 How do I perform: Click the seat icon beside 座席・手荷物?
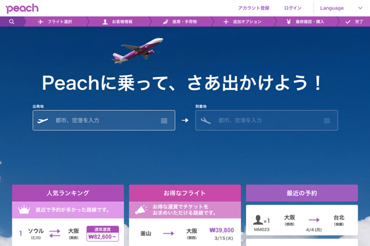tap(166, 22)
